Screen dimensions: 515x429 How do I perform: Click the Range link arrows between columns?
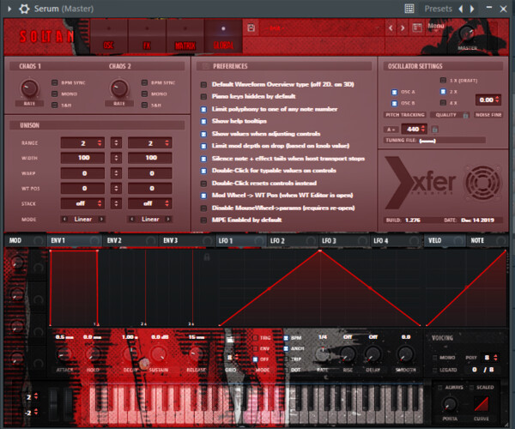point(116,142)
